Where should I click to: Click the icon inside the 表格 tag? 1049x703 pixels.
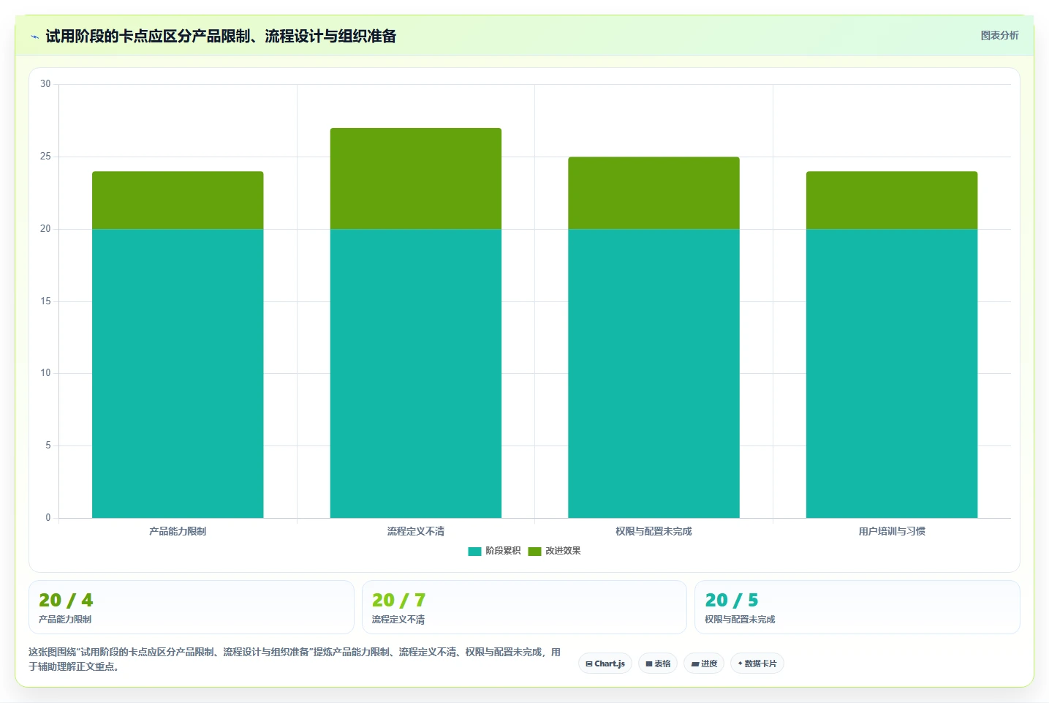tap(649, 664)
